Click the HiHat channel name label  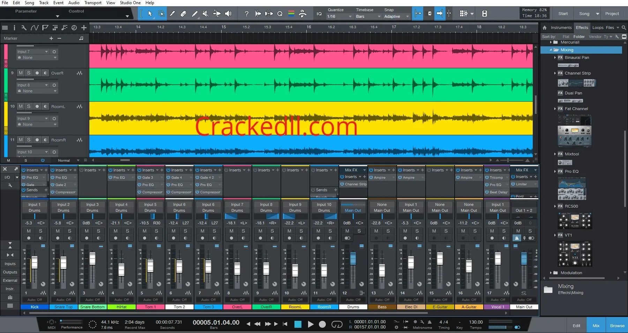tap(121, 307)
